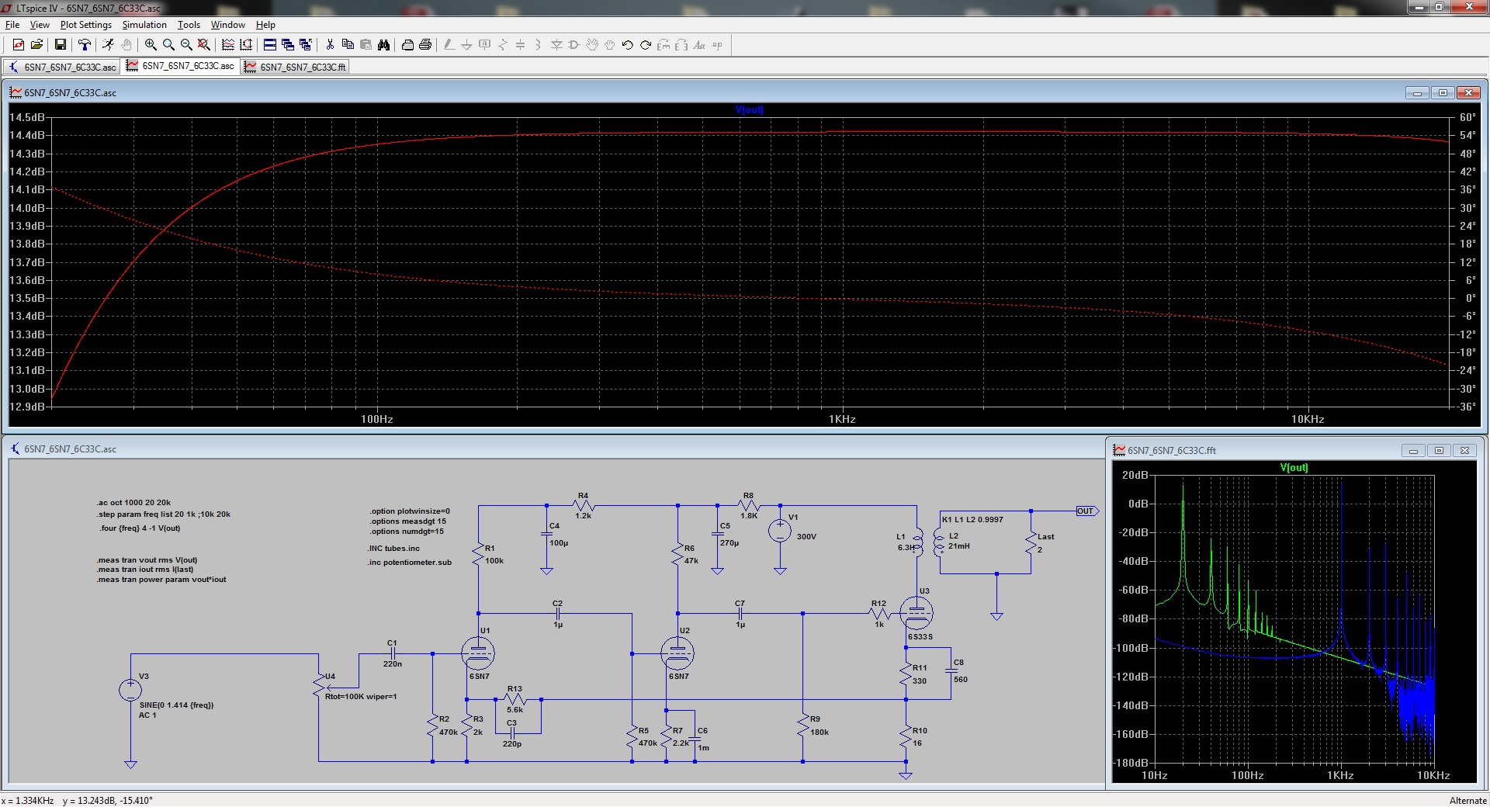Halt the simulation with the hand icon
The width and height of the screenshot is (1490, 807).
[126, 45]
